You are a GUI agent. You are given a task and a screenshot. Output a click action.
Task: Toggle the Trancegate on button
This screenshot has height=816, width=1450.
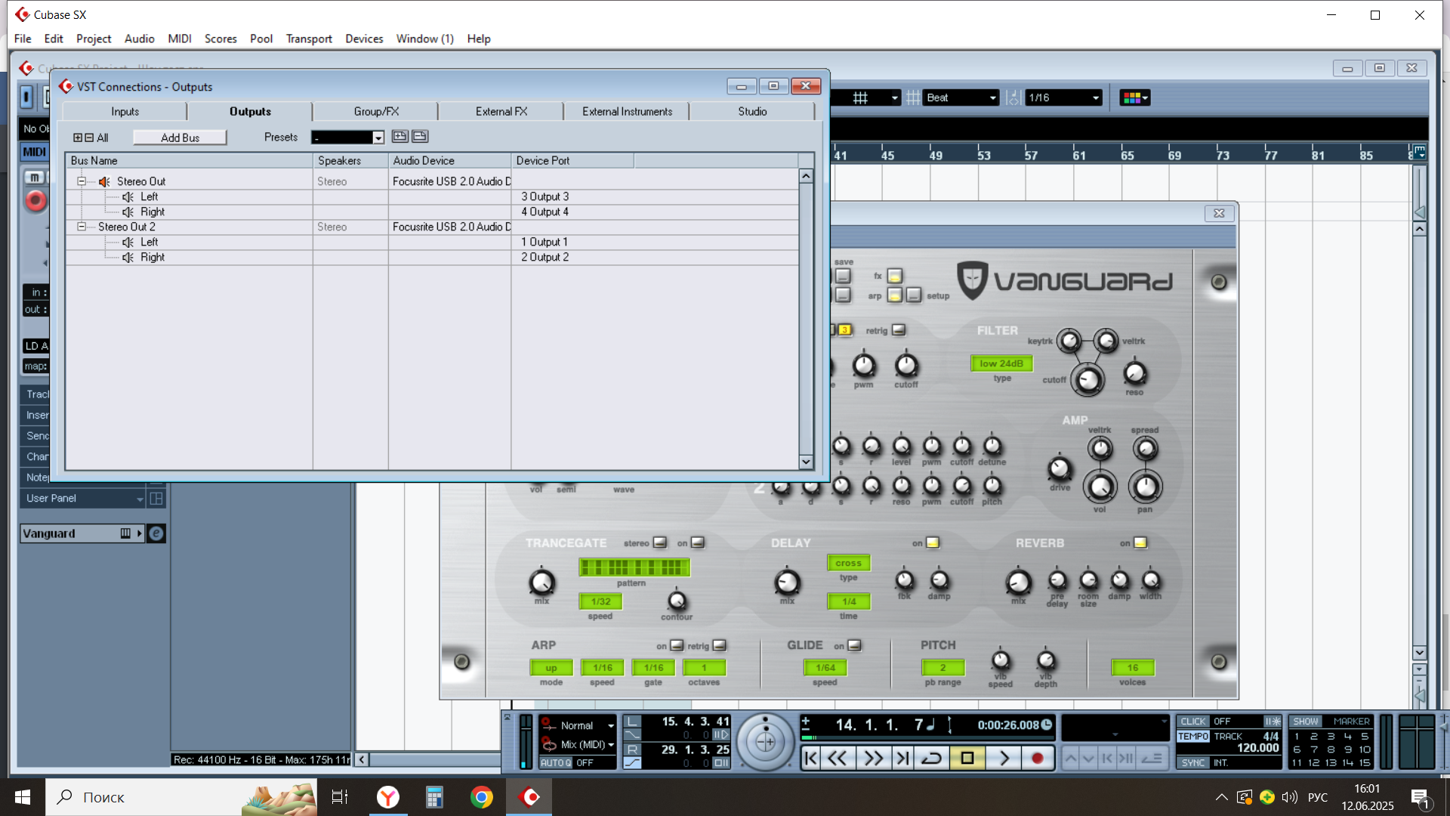698,542
